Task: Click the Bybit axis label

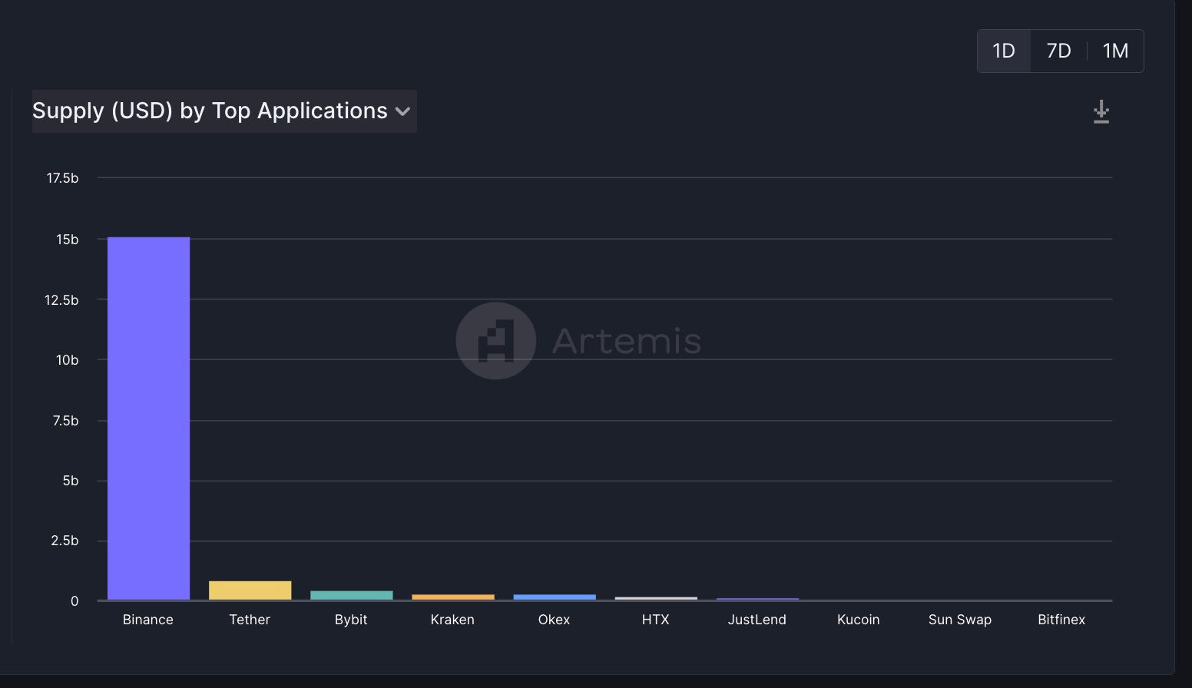Action: (351, 620)
